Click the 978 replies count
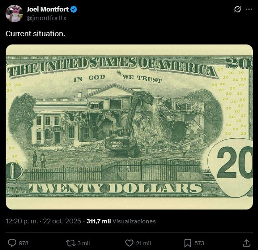This screenshot has width=258, height=250. pos(24,243)
